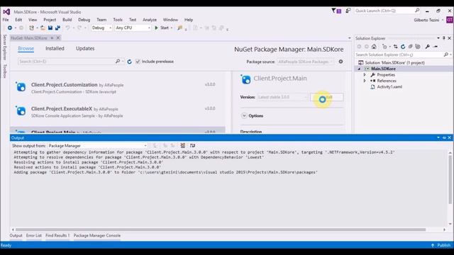Image resolution: width=454 pixels, height=255 pixels.
Task: Click the Open File folder icon
Action: click(x=43, y=28)
